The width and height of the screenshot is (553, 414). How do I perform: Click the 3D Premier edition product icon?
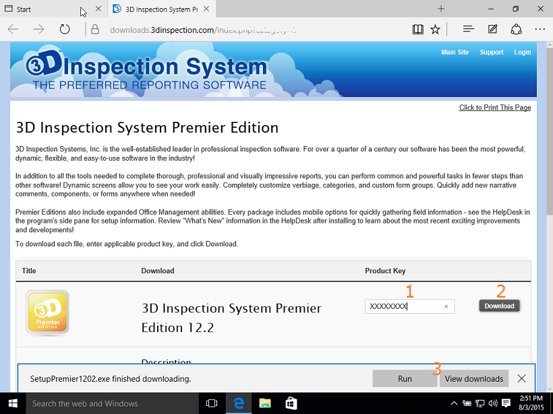coord(47,312)
